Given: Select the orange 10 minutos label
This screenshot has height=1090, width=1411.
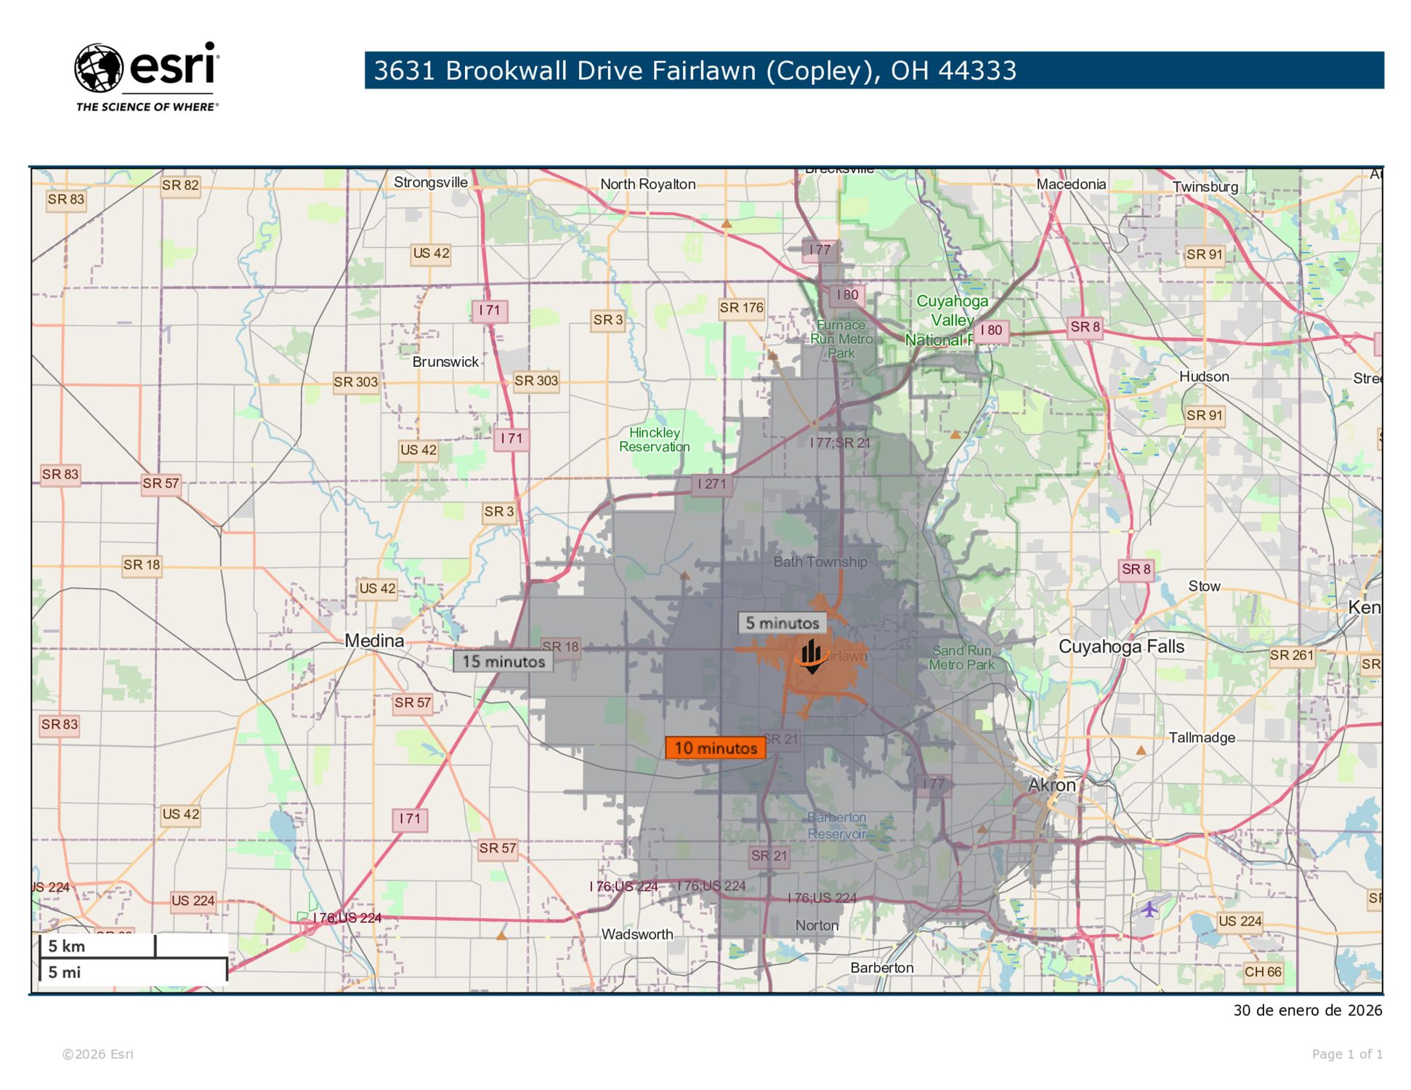Looking at the screenshot, I should pos(715,748).
